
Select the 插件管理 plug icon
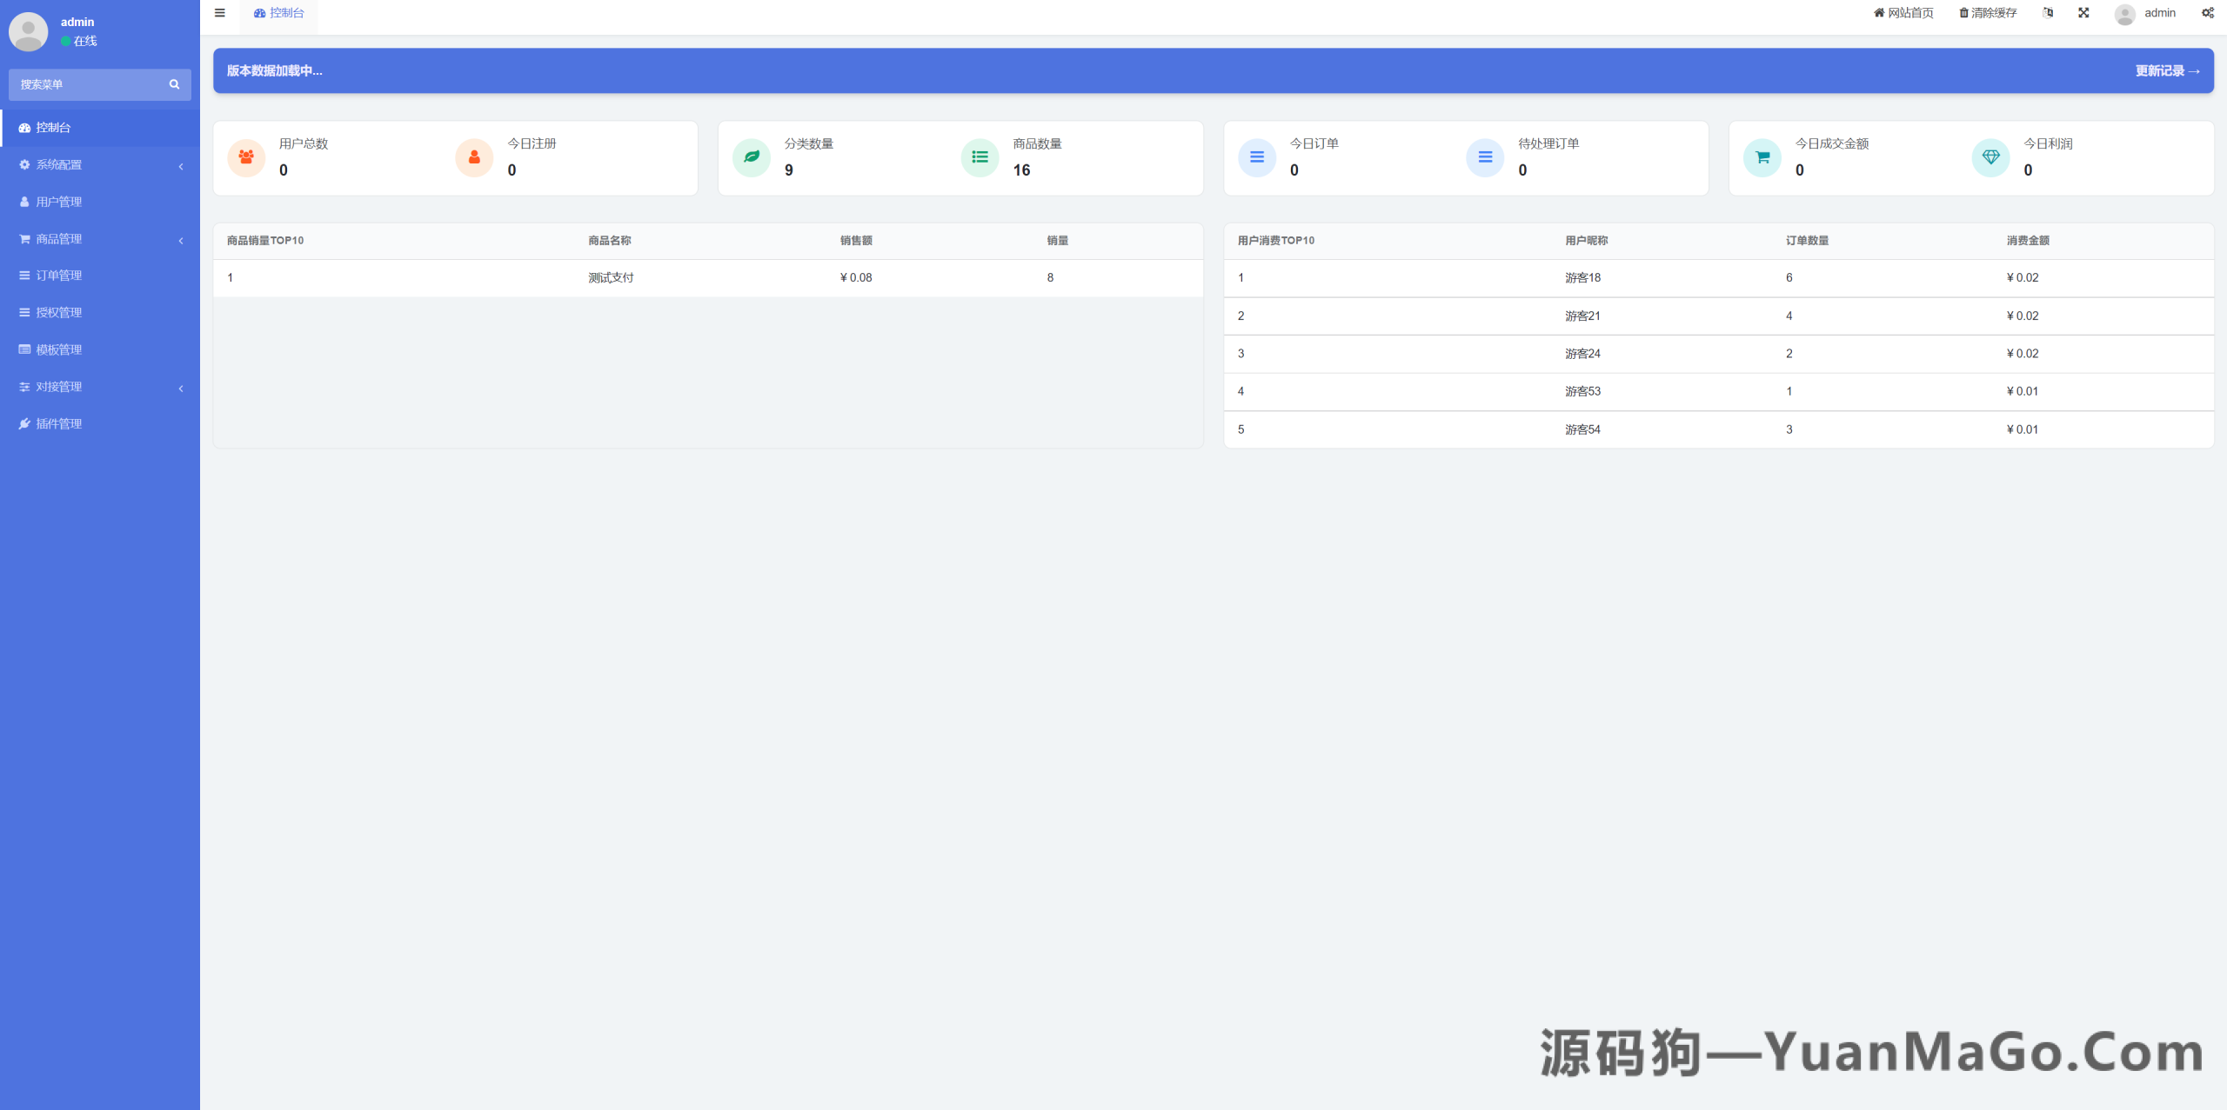click(23, 423)
